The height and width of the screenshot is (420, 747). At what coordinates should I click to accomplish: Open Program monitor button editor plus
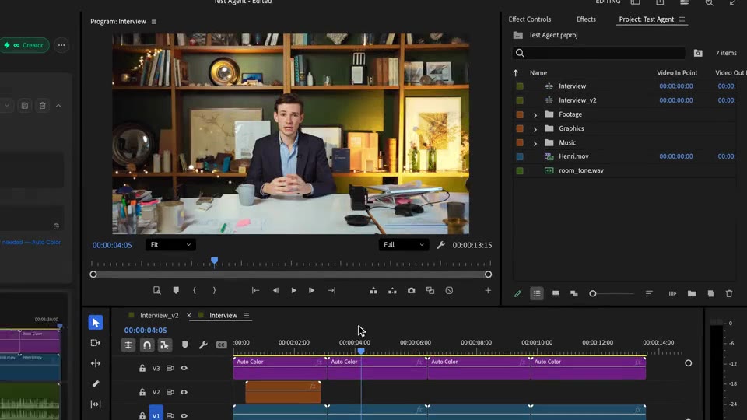click(x=488, y=290)
